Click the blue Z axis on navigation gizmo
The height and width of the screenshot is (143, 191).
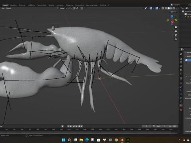click(172, 16)
